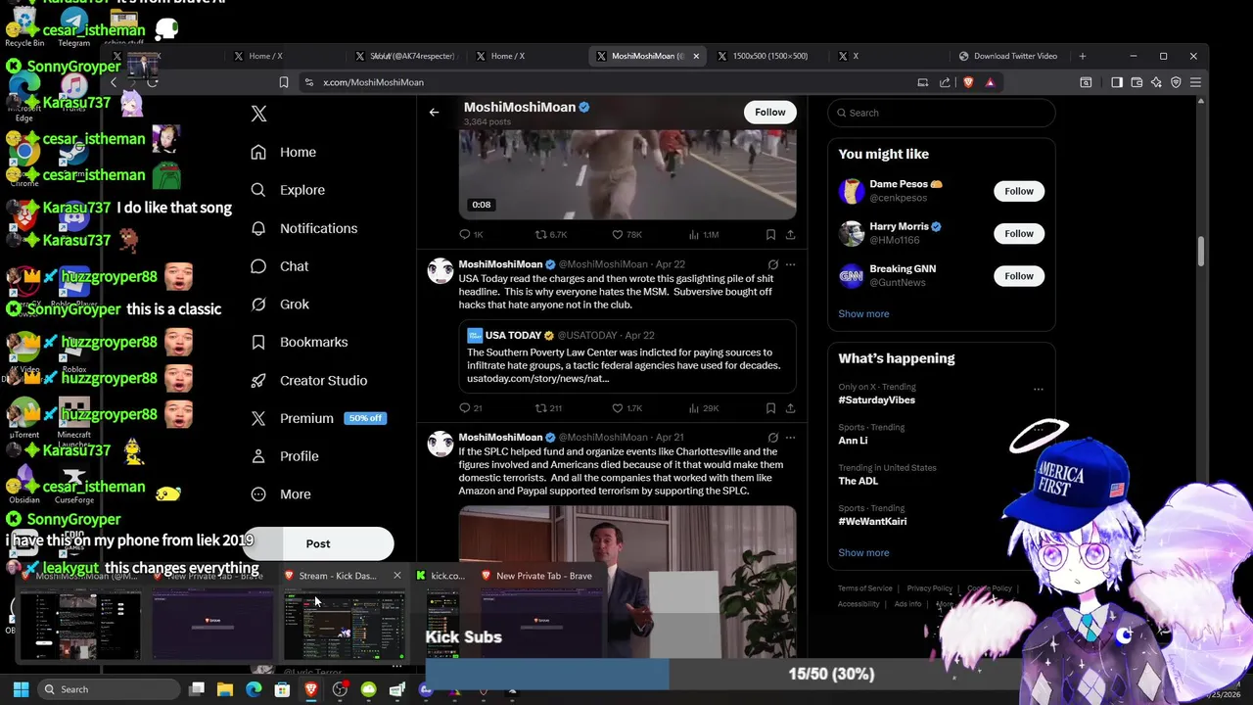Open Premium in X sidebar
The height and width of the screenshot is (705, 1253).
click(317, 418)
